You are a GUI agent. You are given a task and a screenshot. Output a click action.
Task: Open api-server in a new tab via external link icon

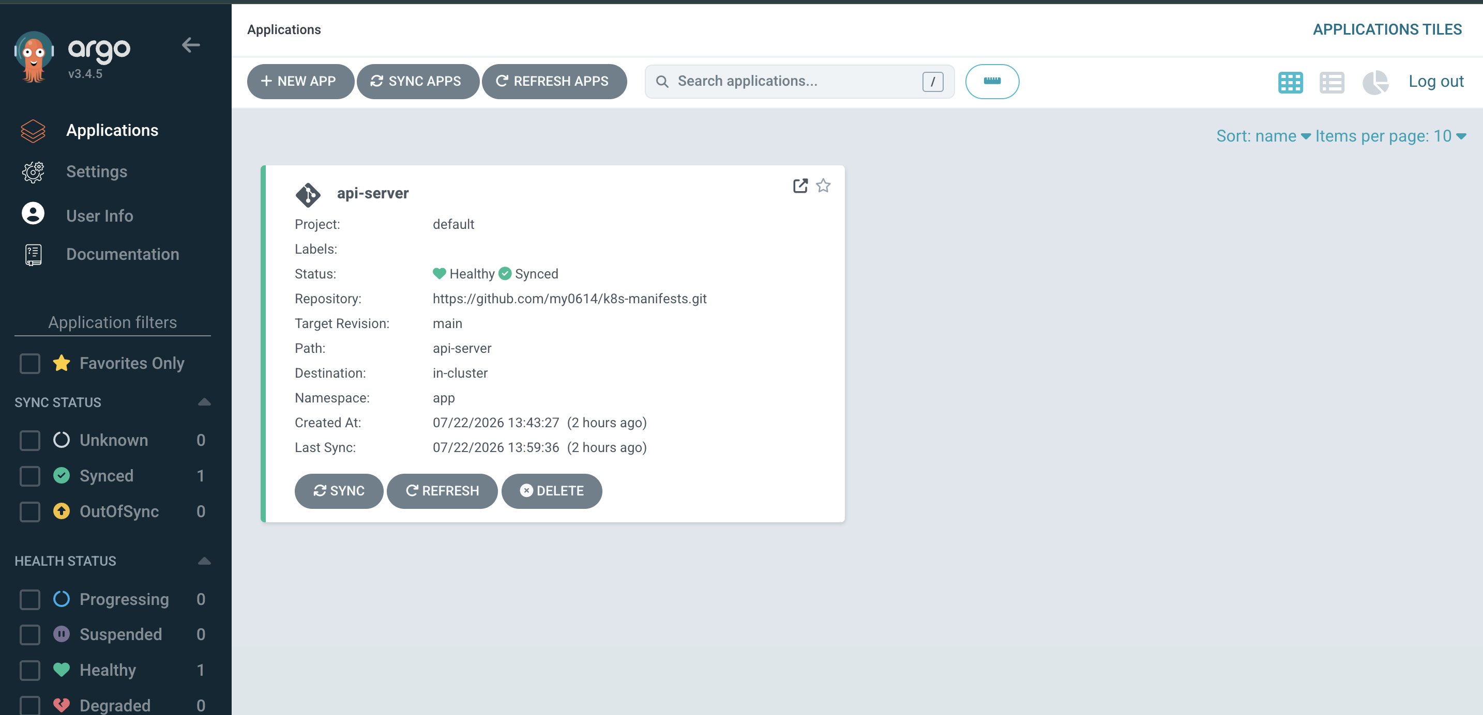pyautogui.click(x=799, y=186)
